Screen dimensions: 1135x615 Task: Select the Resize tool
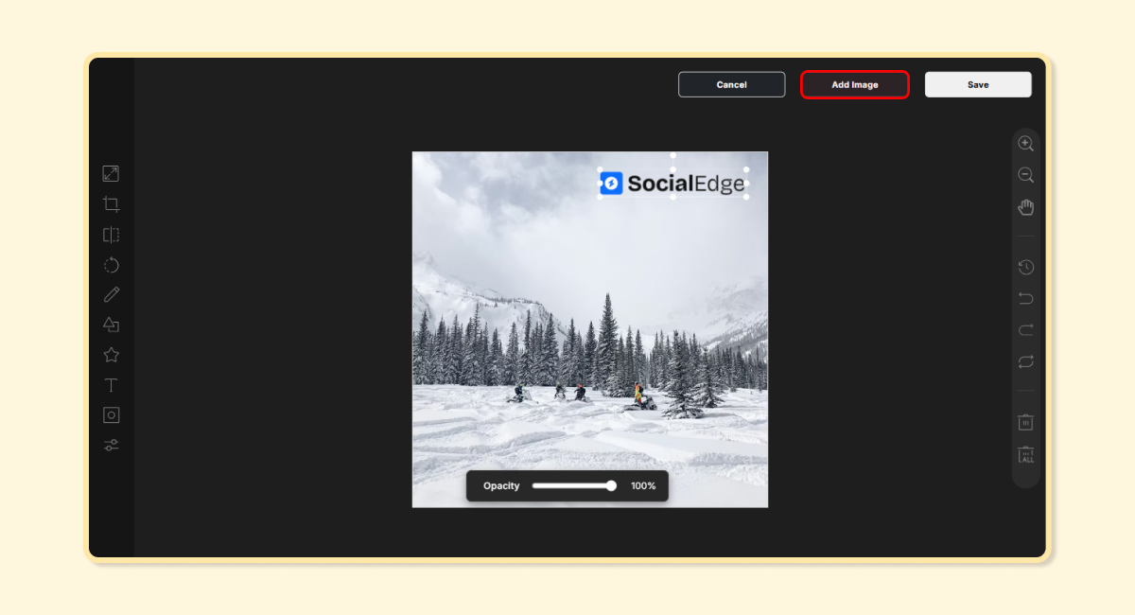[x=111, y=173]
